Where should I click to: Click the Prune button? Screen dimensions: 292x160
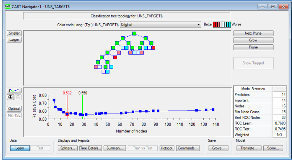253,47
